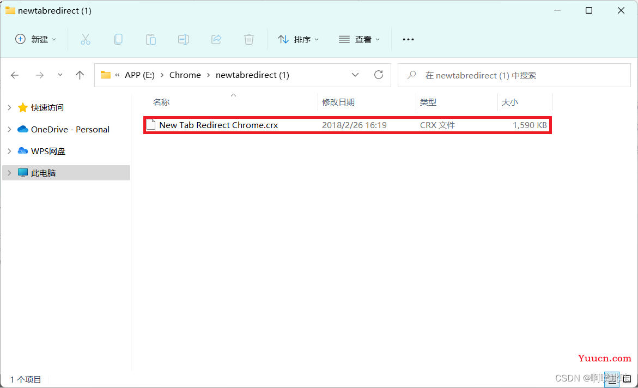Click the CRX file's document icon
This screenshot has width=638, height=388.
coord(151,125)
